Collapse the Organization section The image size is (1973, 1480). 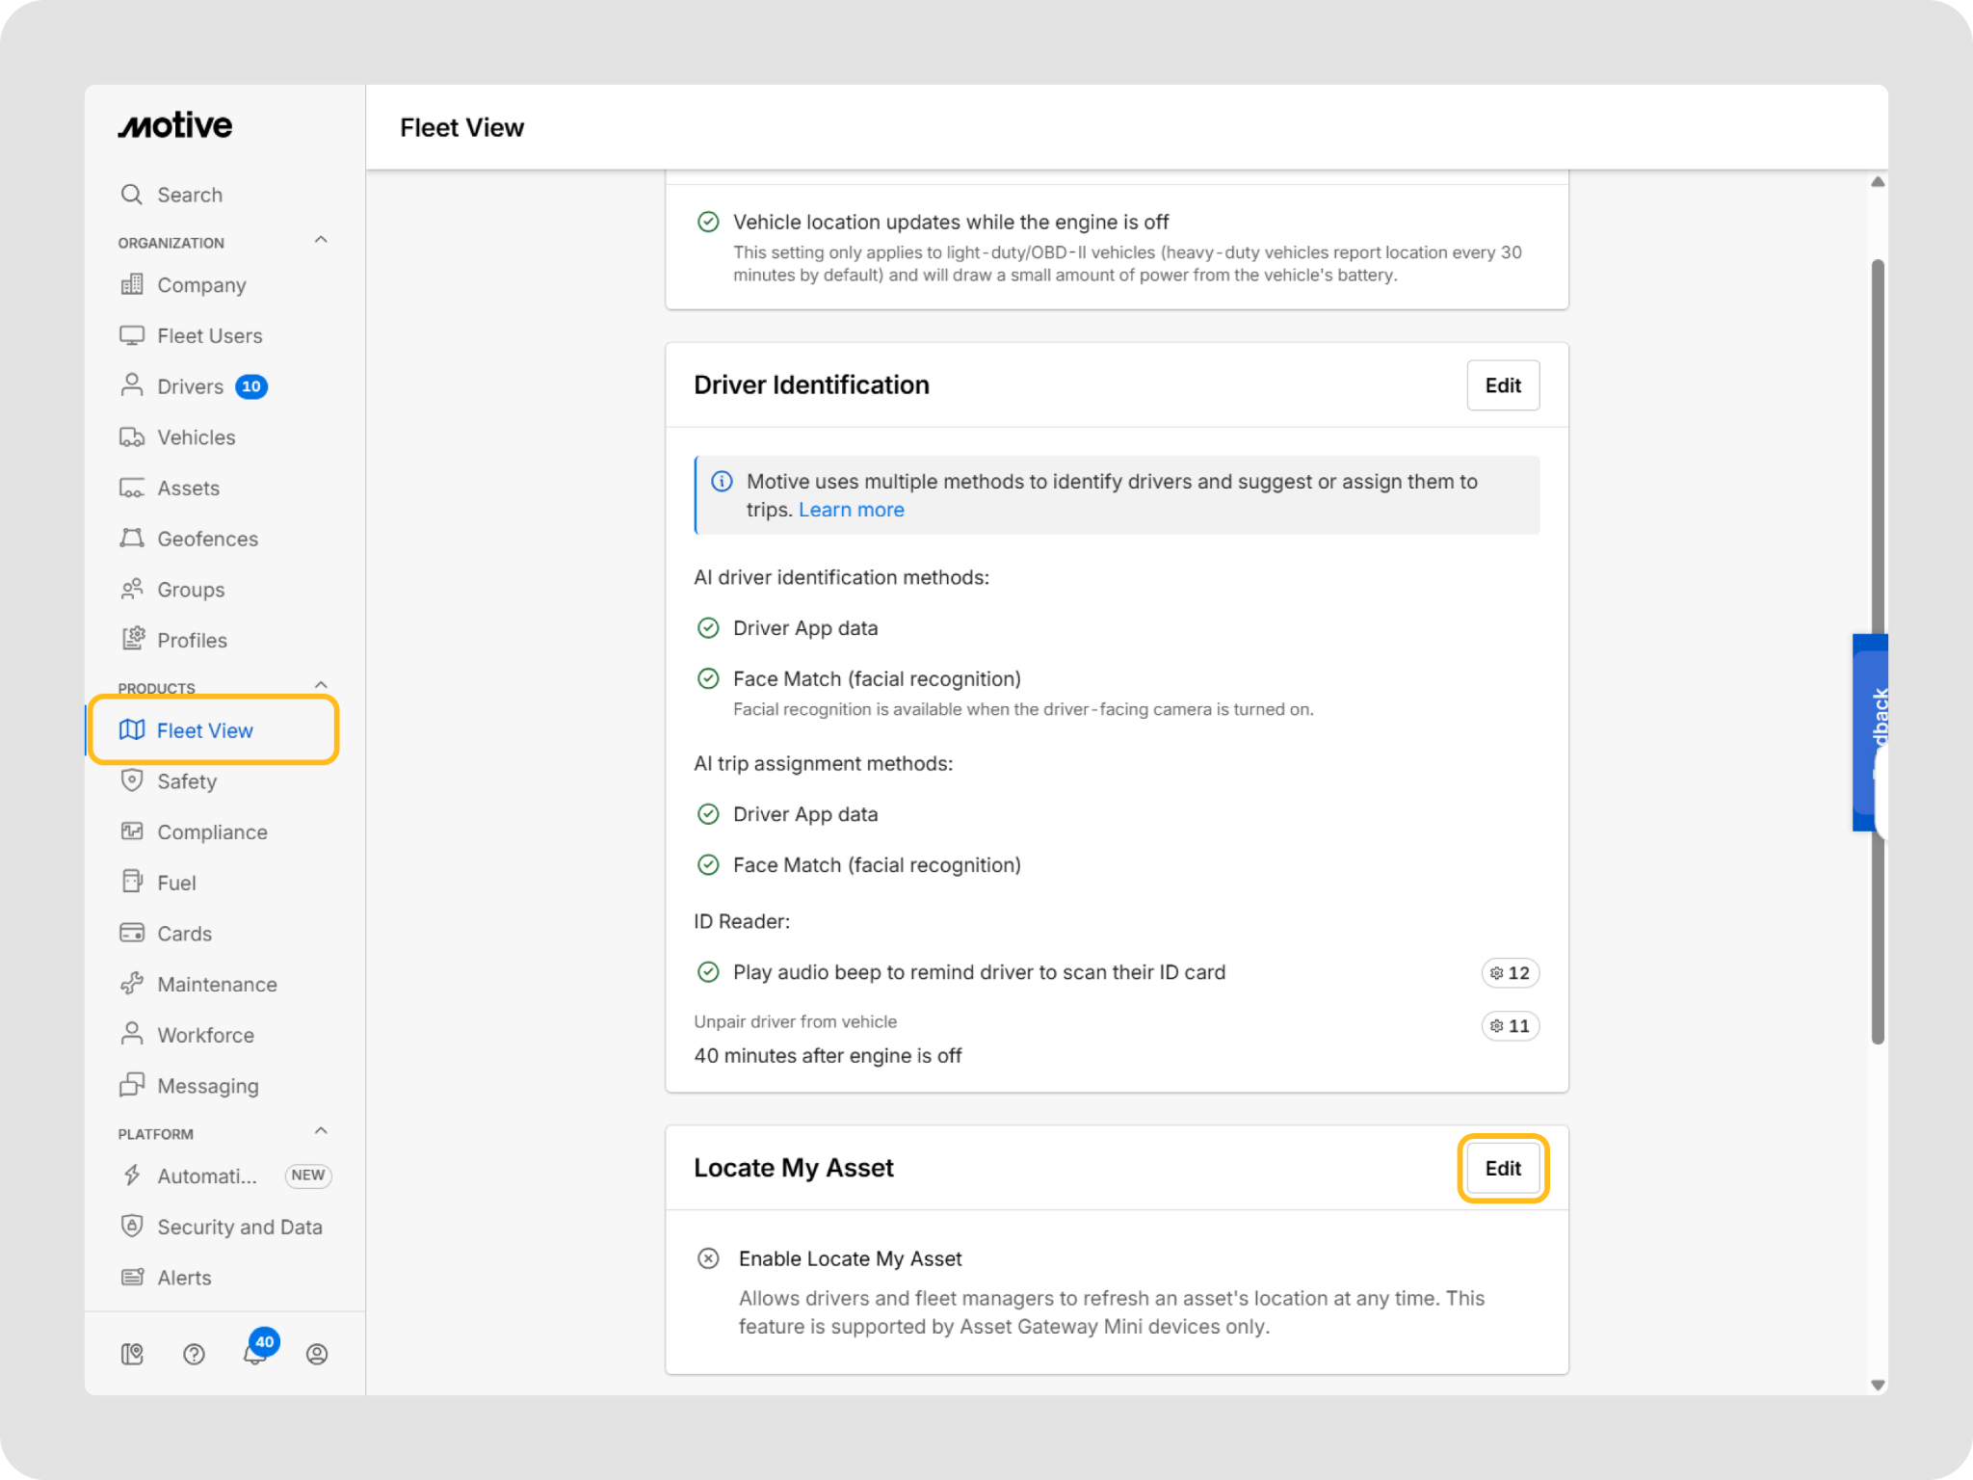(x=321, y=240)
